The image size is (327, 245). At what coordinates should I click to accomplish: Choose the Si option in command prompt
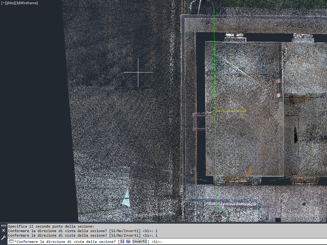point(122,241)
